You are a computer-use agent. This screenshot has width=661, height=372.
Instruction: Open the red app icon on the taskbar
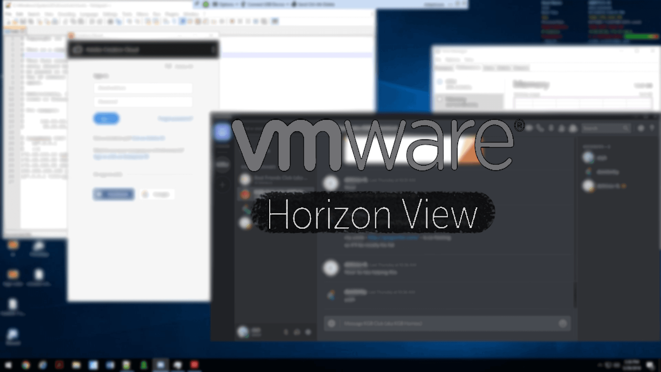[194, 365]
